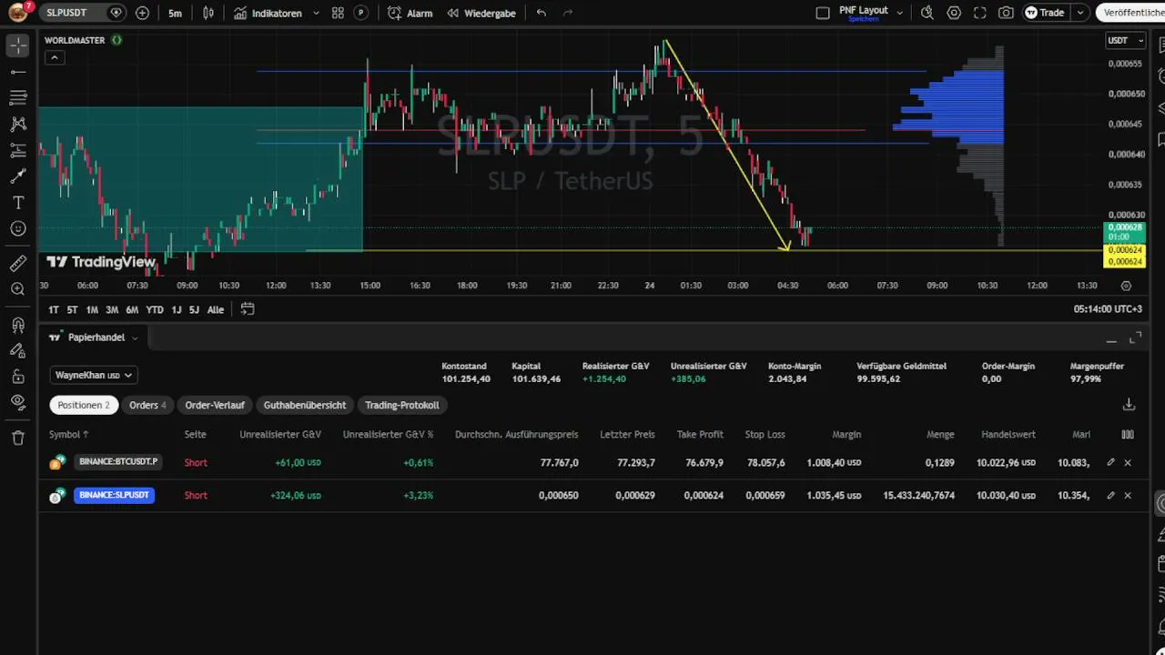1165x655 pixels.
Task: Enter fullscreen mode
Action: 979,13
